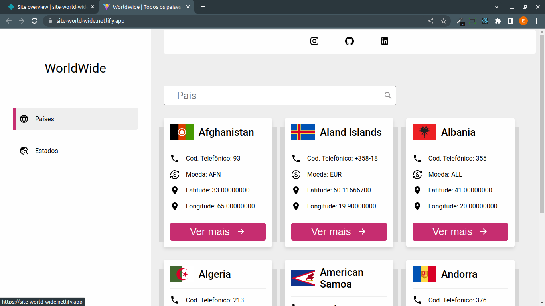Click the currency icon beside Moeda: ALL

point(417,174)
